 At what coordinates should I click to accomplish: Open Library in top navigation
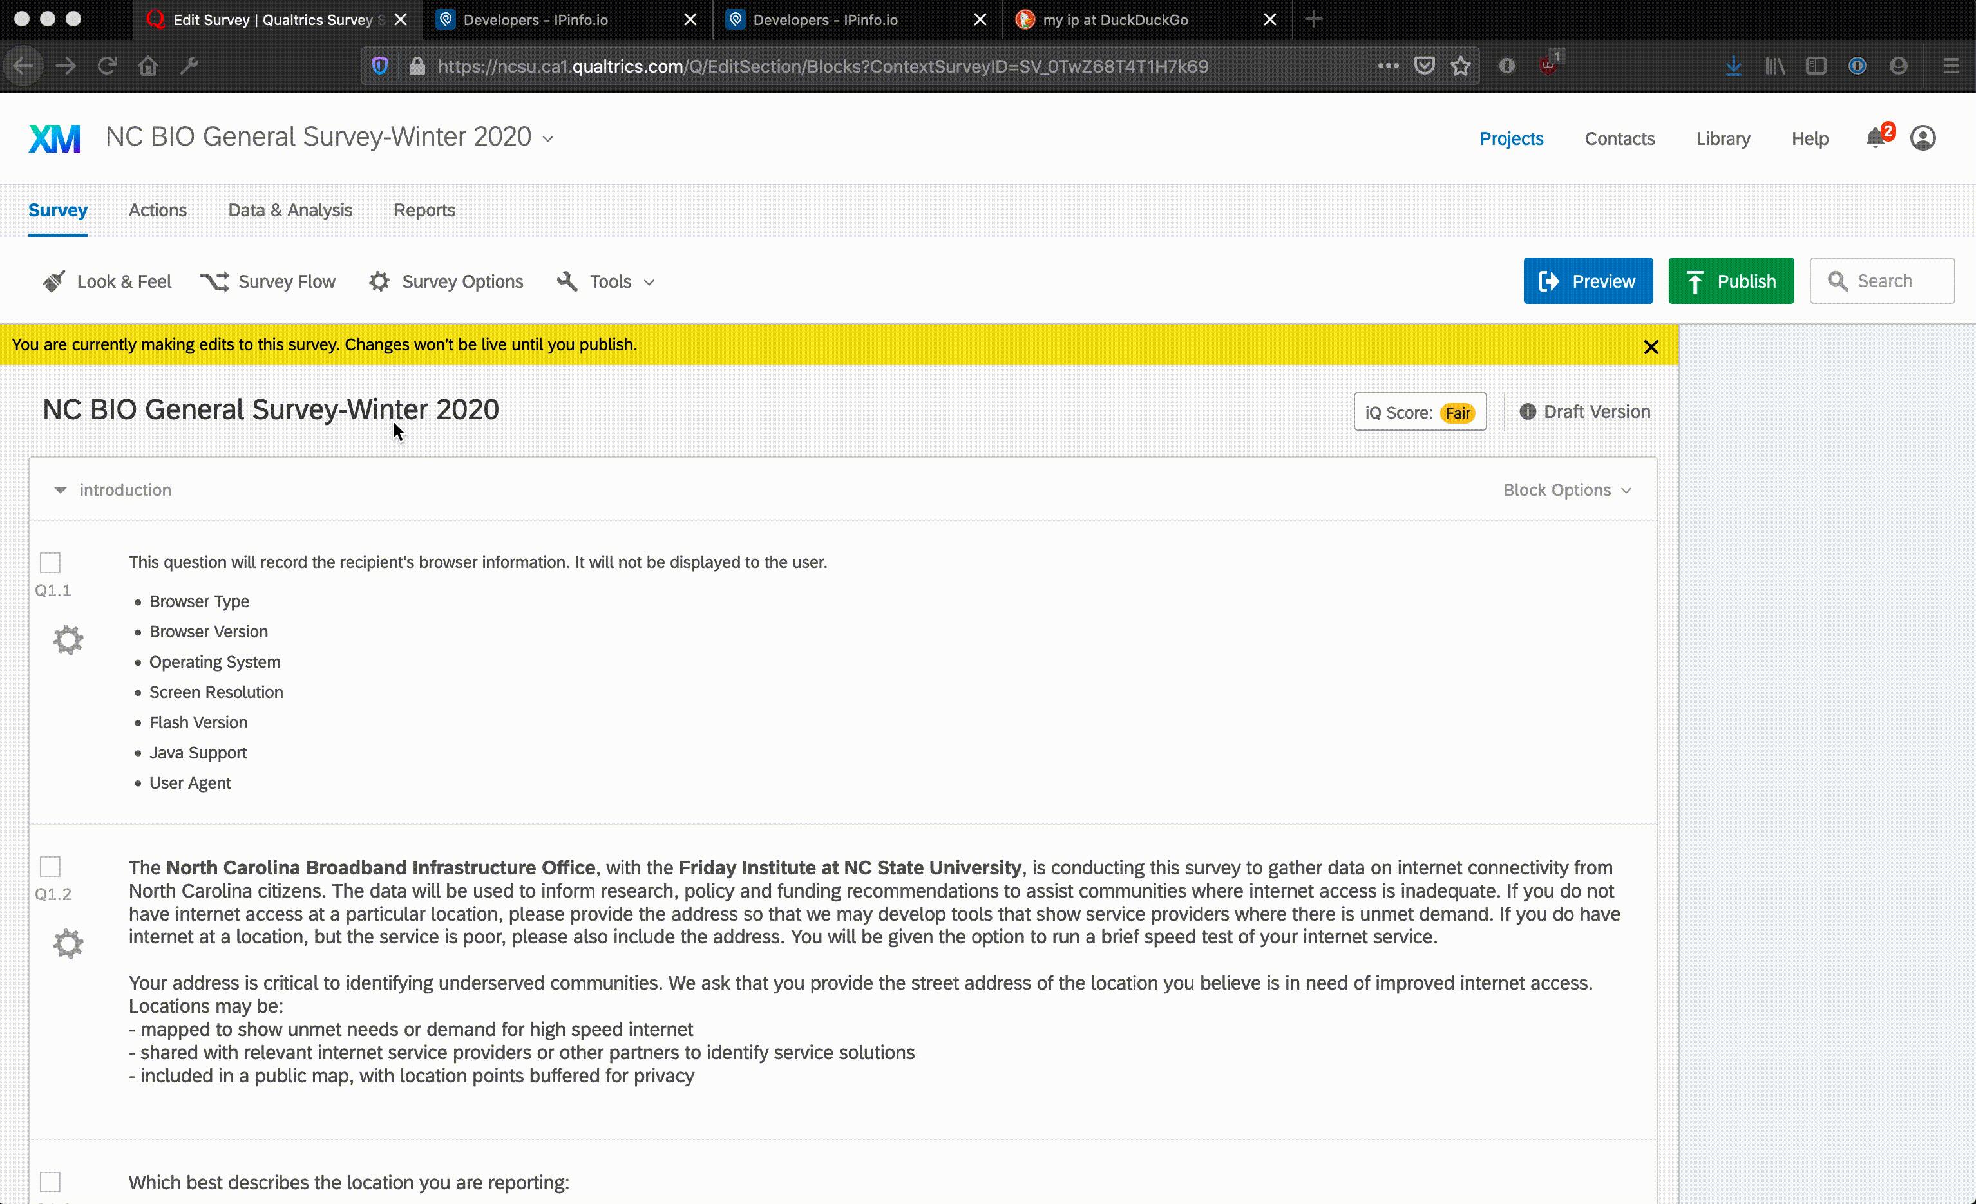1723,138
